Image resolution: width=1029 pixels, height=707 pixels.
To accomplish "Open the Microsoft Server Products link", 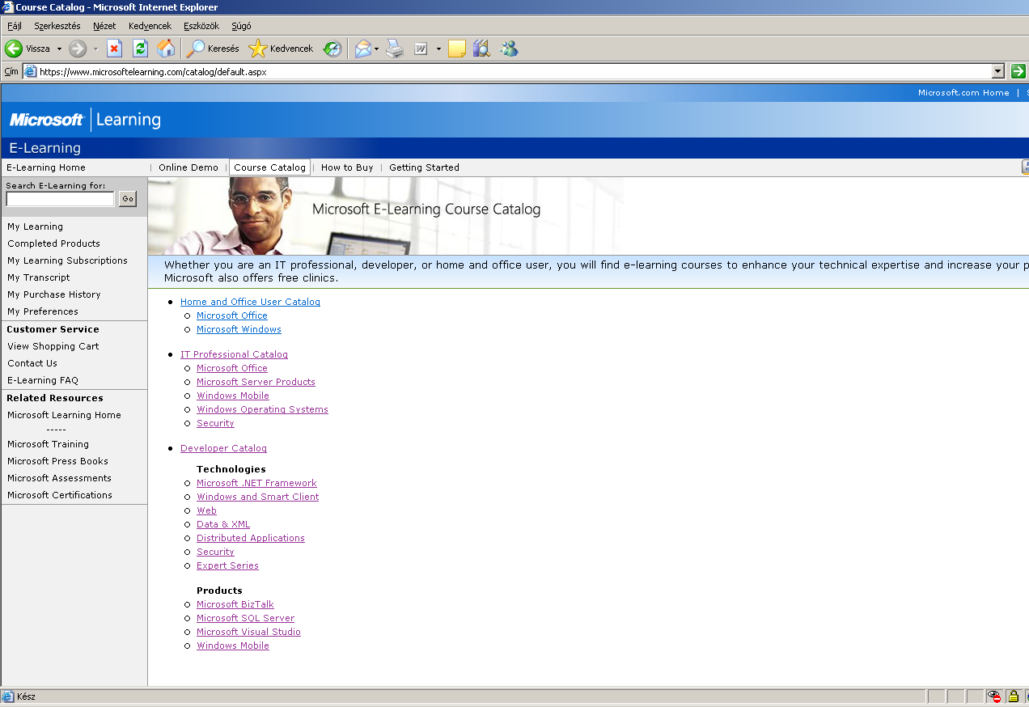I will (256, 382).
